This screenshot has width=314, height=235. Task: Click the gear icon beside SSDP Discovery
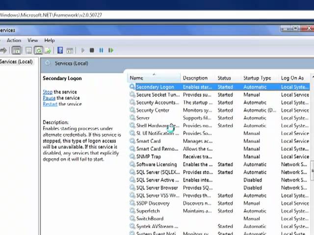[x=132, y=203]
